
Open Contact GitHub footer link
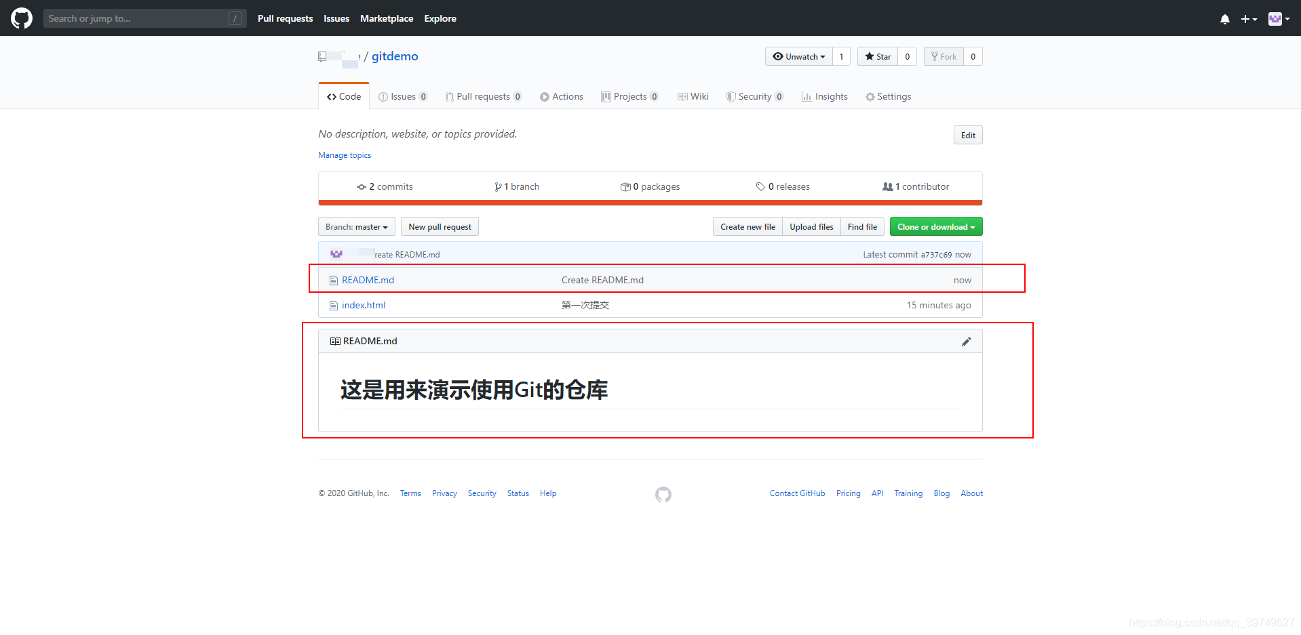pos(797,493)
